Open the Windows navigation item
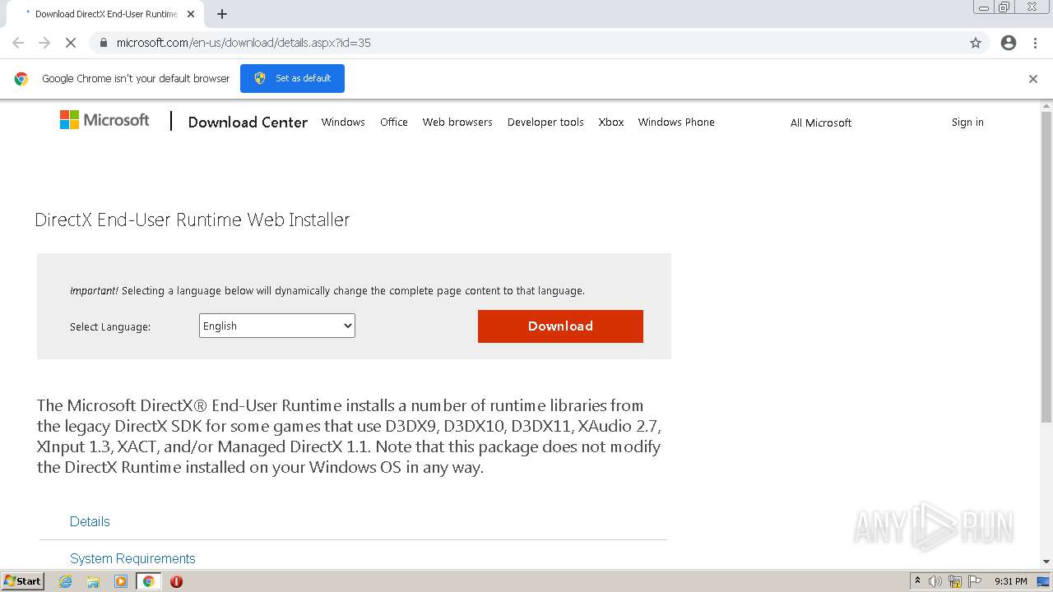 (x=343, y=122)
